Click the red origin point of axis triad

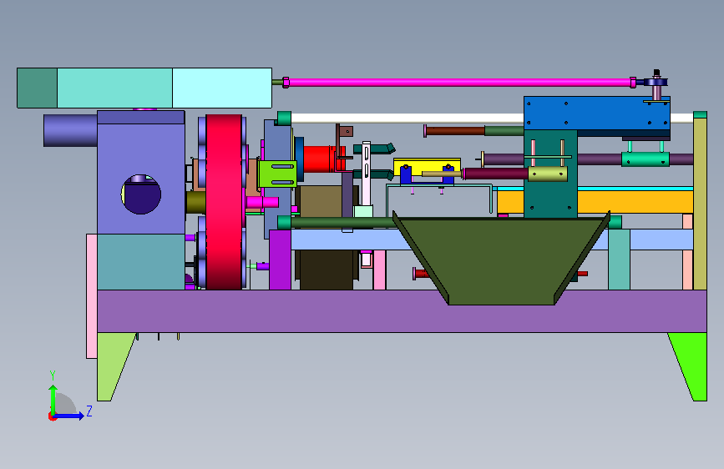point(52,416)
